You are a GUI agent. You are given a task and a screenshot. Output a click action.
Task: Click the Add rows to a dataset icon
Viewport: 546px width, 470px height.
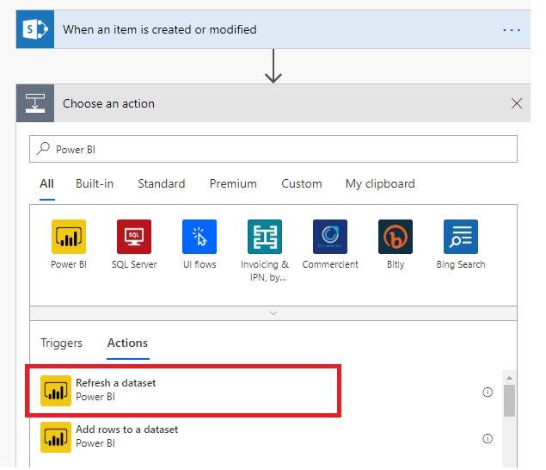(56, 437)
